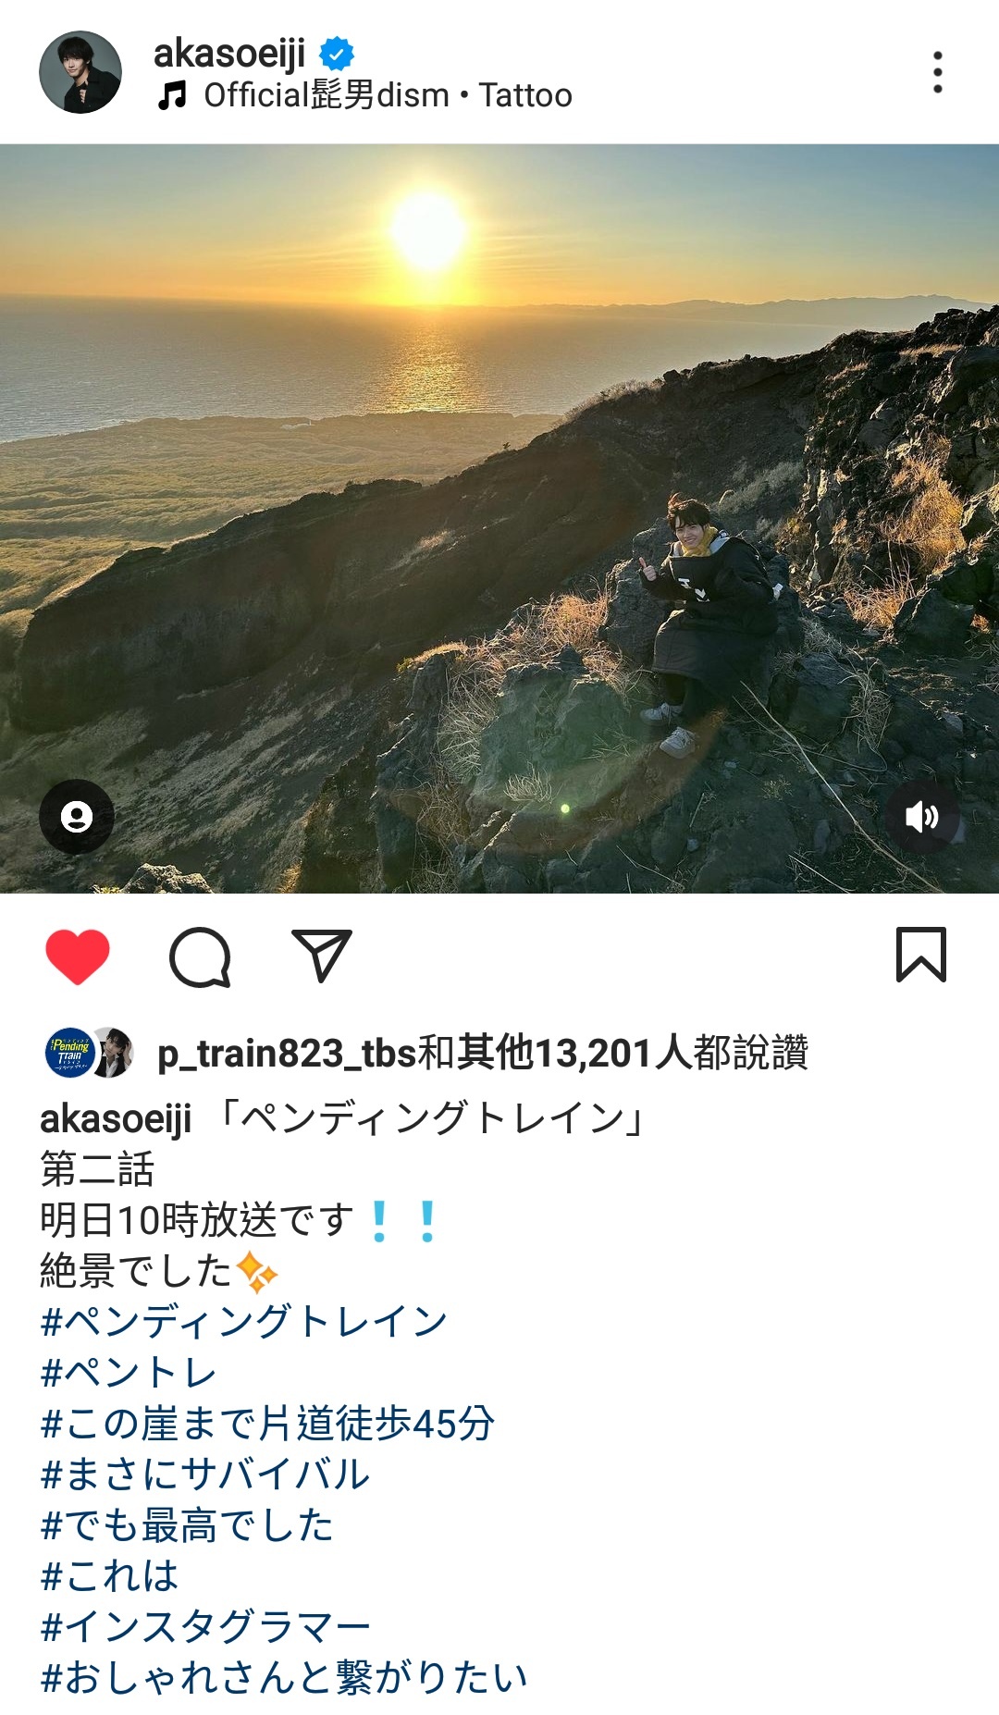Open the Official髭男dism Tattoo audio track
This screenshot has width=999, height=1715.
388,95
